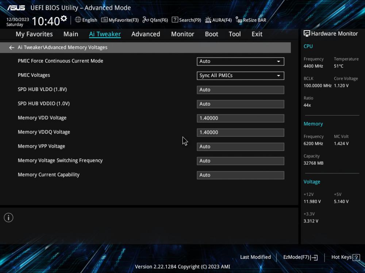
Task: Switch to the Advanced tab
Action: click(x=146, y=34)
